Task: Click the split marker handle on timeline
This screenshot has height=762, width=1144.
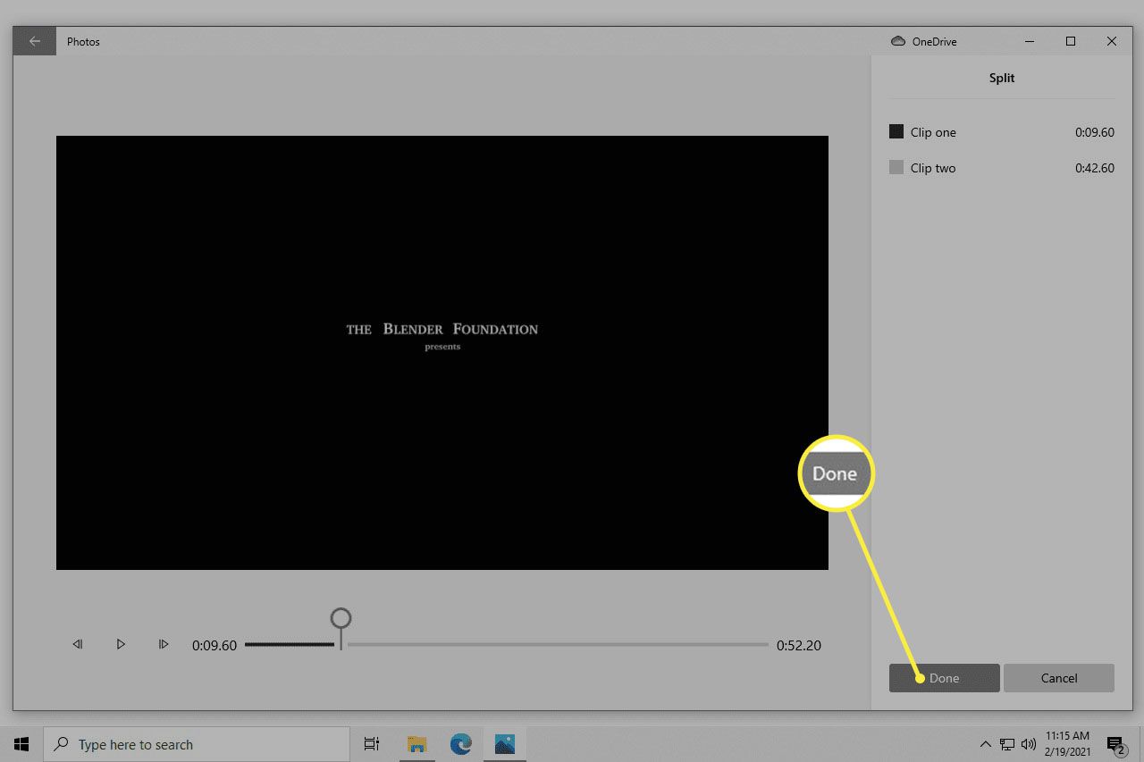Action: [x=341, y=618]
